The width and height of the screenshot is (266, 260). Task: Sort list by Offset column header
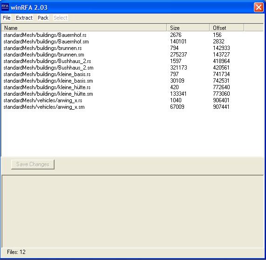227,28
